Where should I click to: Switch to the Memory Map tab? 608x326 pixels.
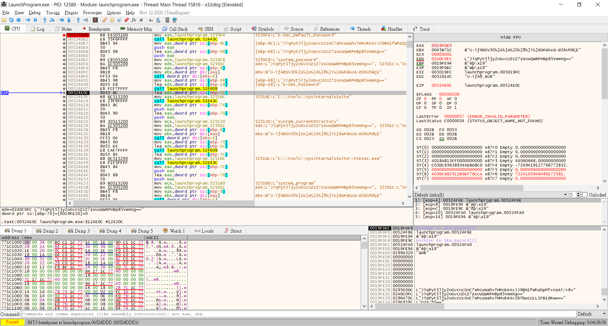click(136, 28)
